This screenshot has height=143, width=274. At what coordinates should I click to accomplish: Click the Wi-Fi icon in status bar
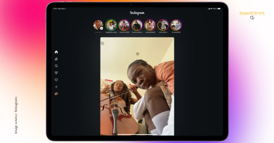(211, 9)
